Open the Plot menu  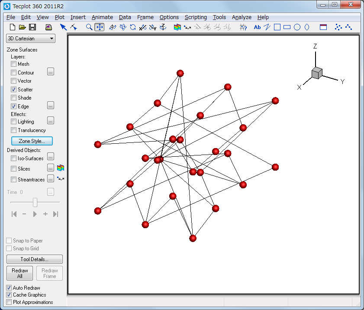pos(60,17)
